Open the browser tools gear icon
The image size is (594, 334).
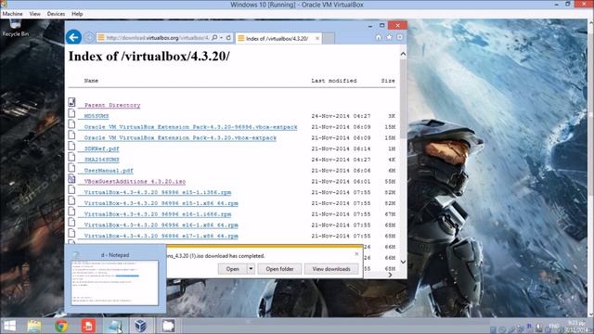(x=400, y=37)
